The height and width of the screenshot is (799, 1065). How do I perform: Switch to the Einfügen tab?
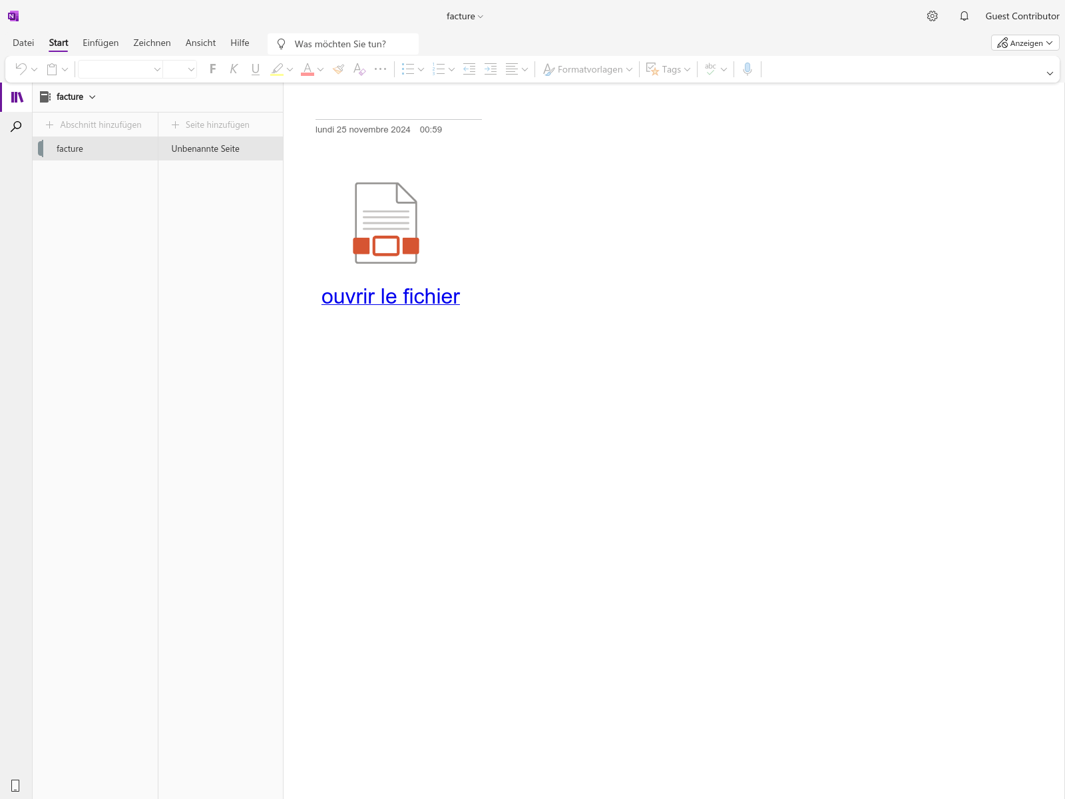101,43
